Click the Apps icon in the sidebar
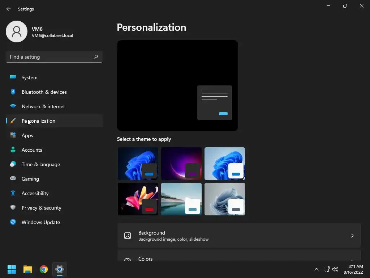The image size is (370, 278). (13, 135)
